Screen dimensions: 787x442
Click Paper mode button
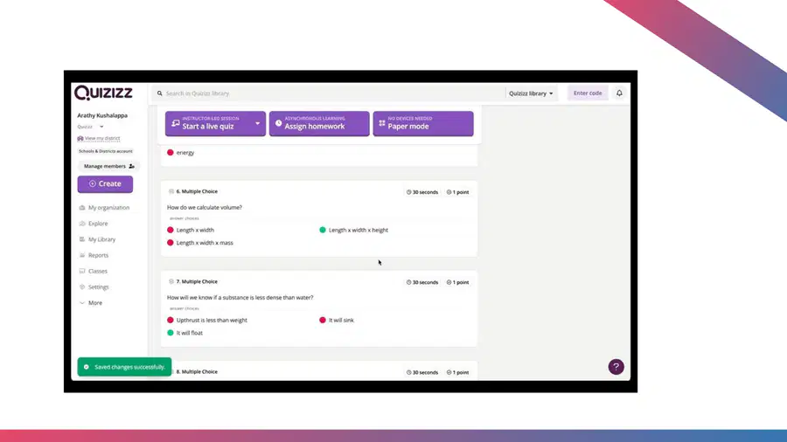[423, 124]
